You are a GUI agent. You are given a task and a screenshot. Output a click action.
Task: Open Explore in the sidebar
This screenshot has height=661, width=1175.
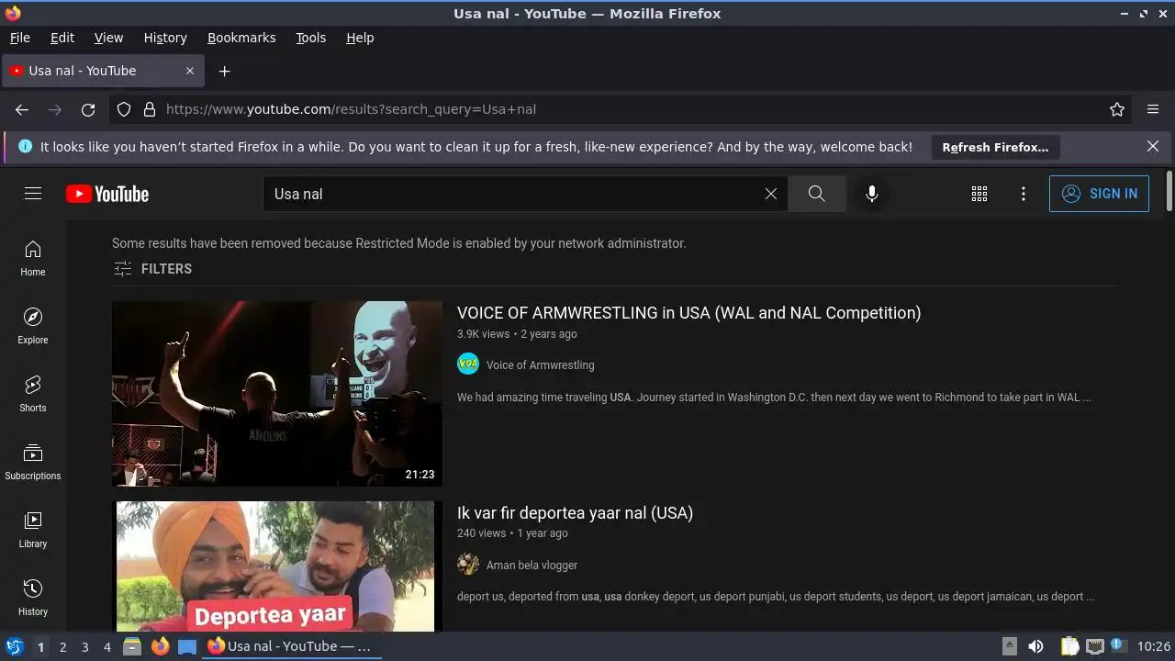click(x=33, y=326)
